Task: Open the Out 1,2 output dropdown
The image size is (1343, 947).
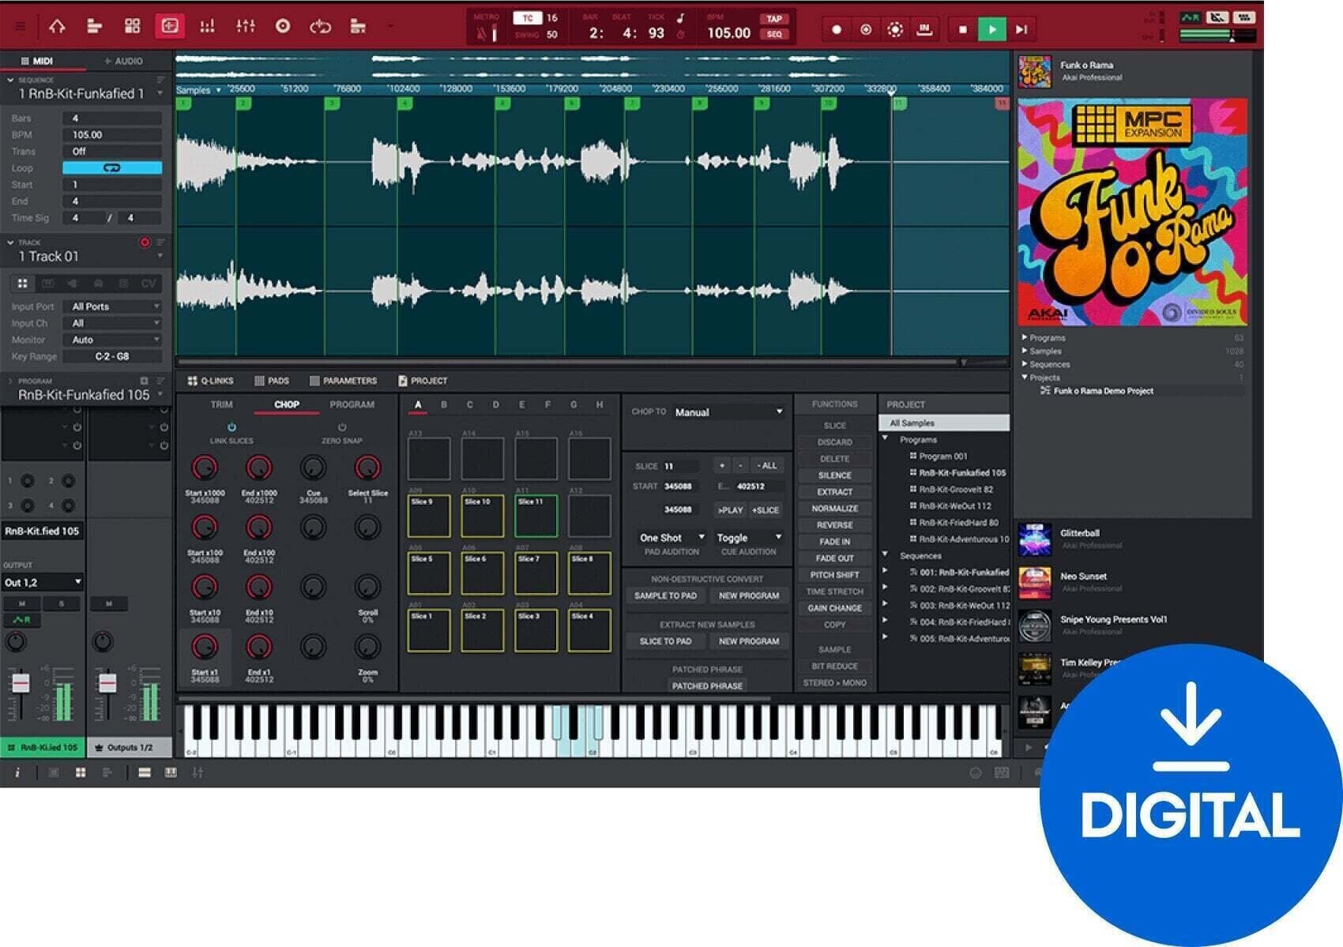Action: click(x=42, y=582)
